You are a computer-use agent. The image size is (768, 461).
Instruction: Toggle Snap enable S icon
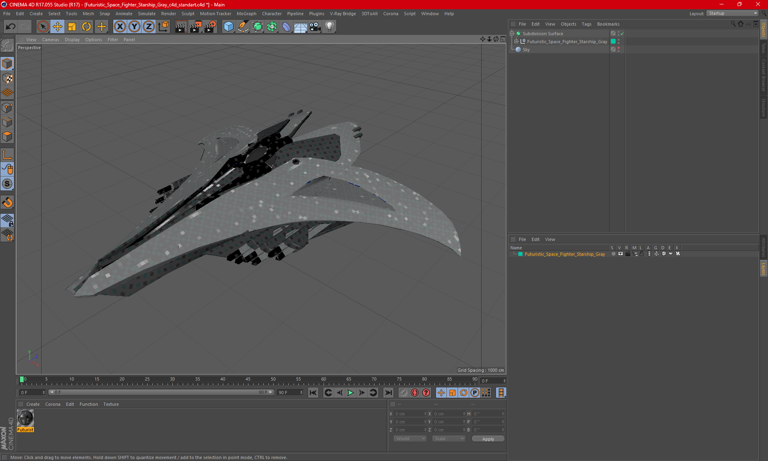[x=7, y=184]
